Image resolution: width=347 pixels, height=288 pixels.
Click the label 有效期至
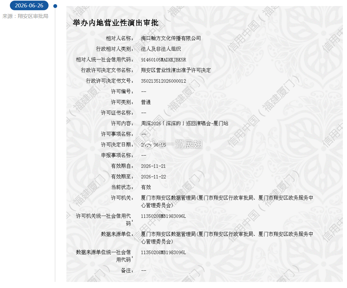click(x=122, y=177)
